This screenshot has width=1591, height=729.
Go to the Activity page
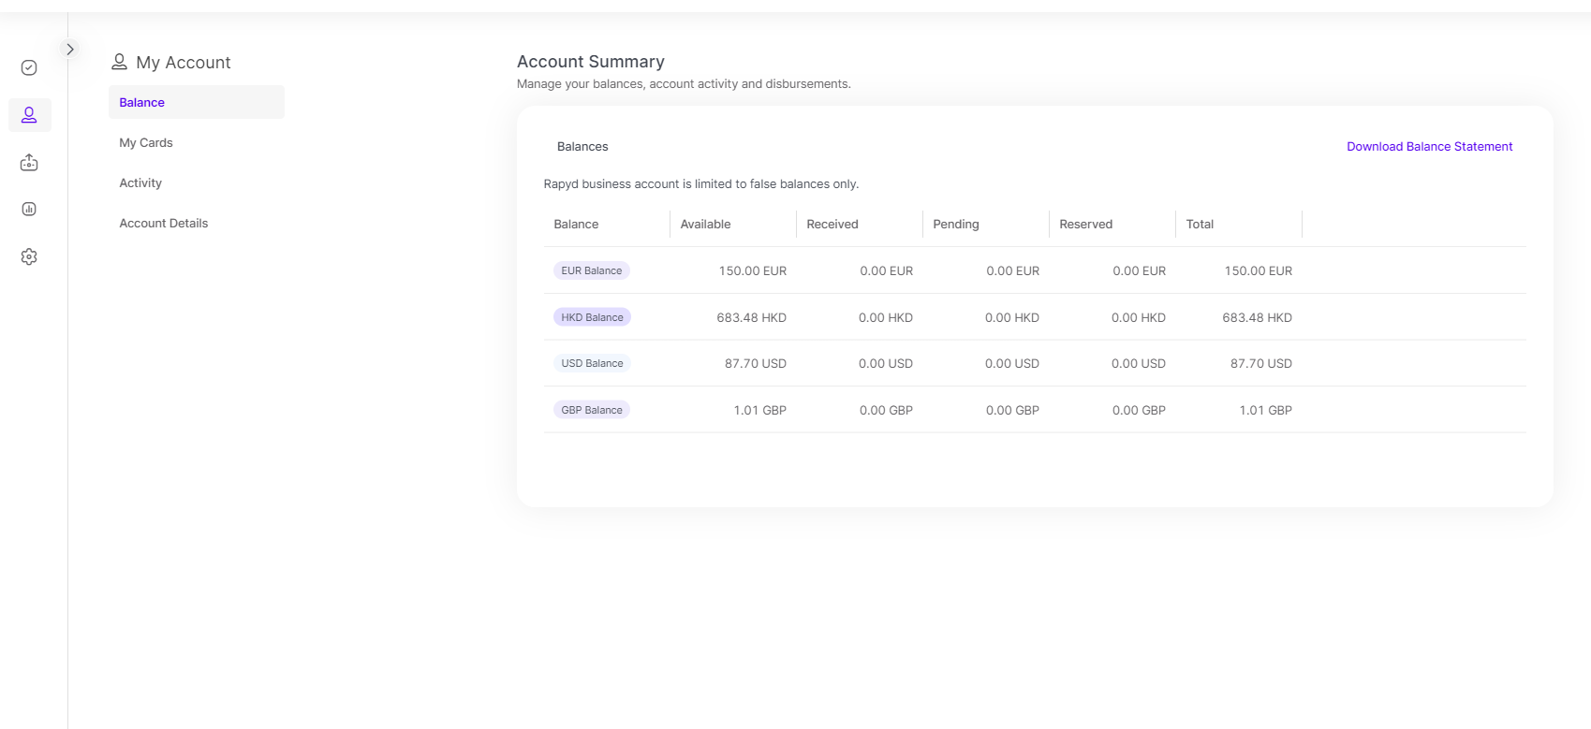point(140,182)
